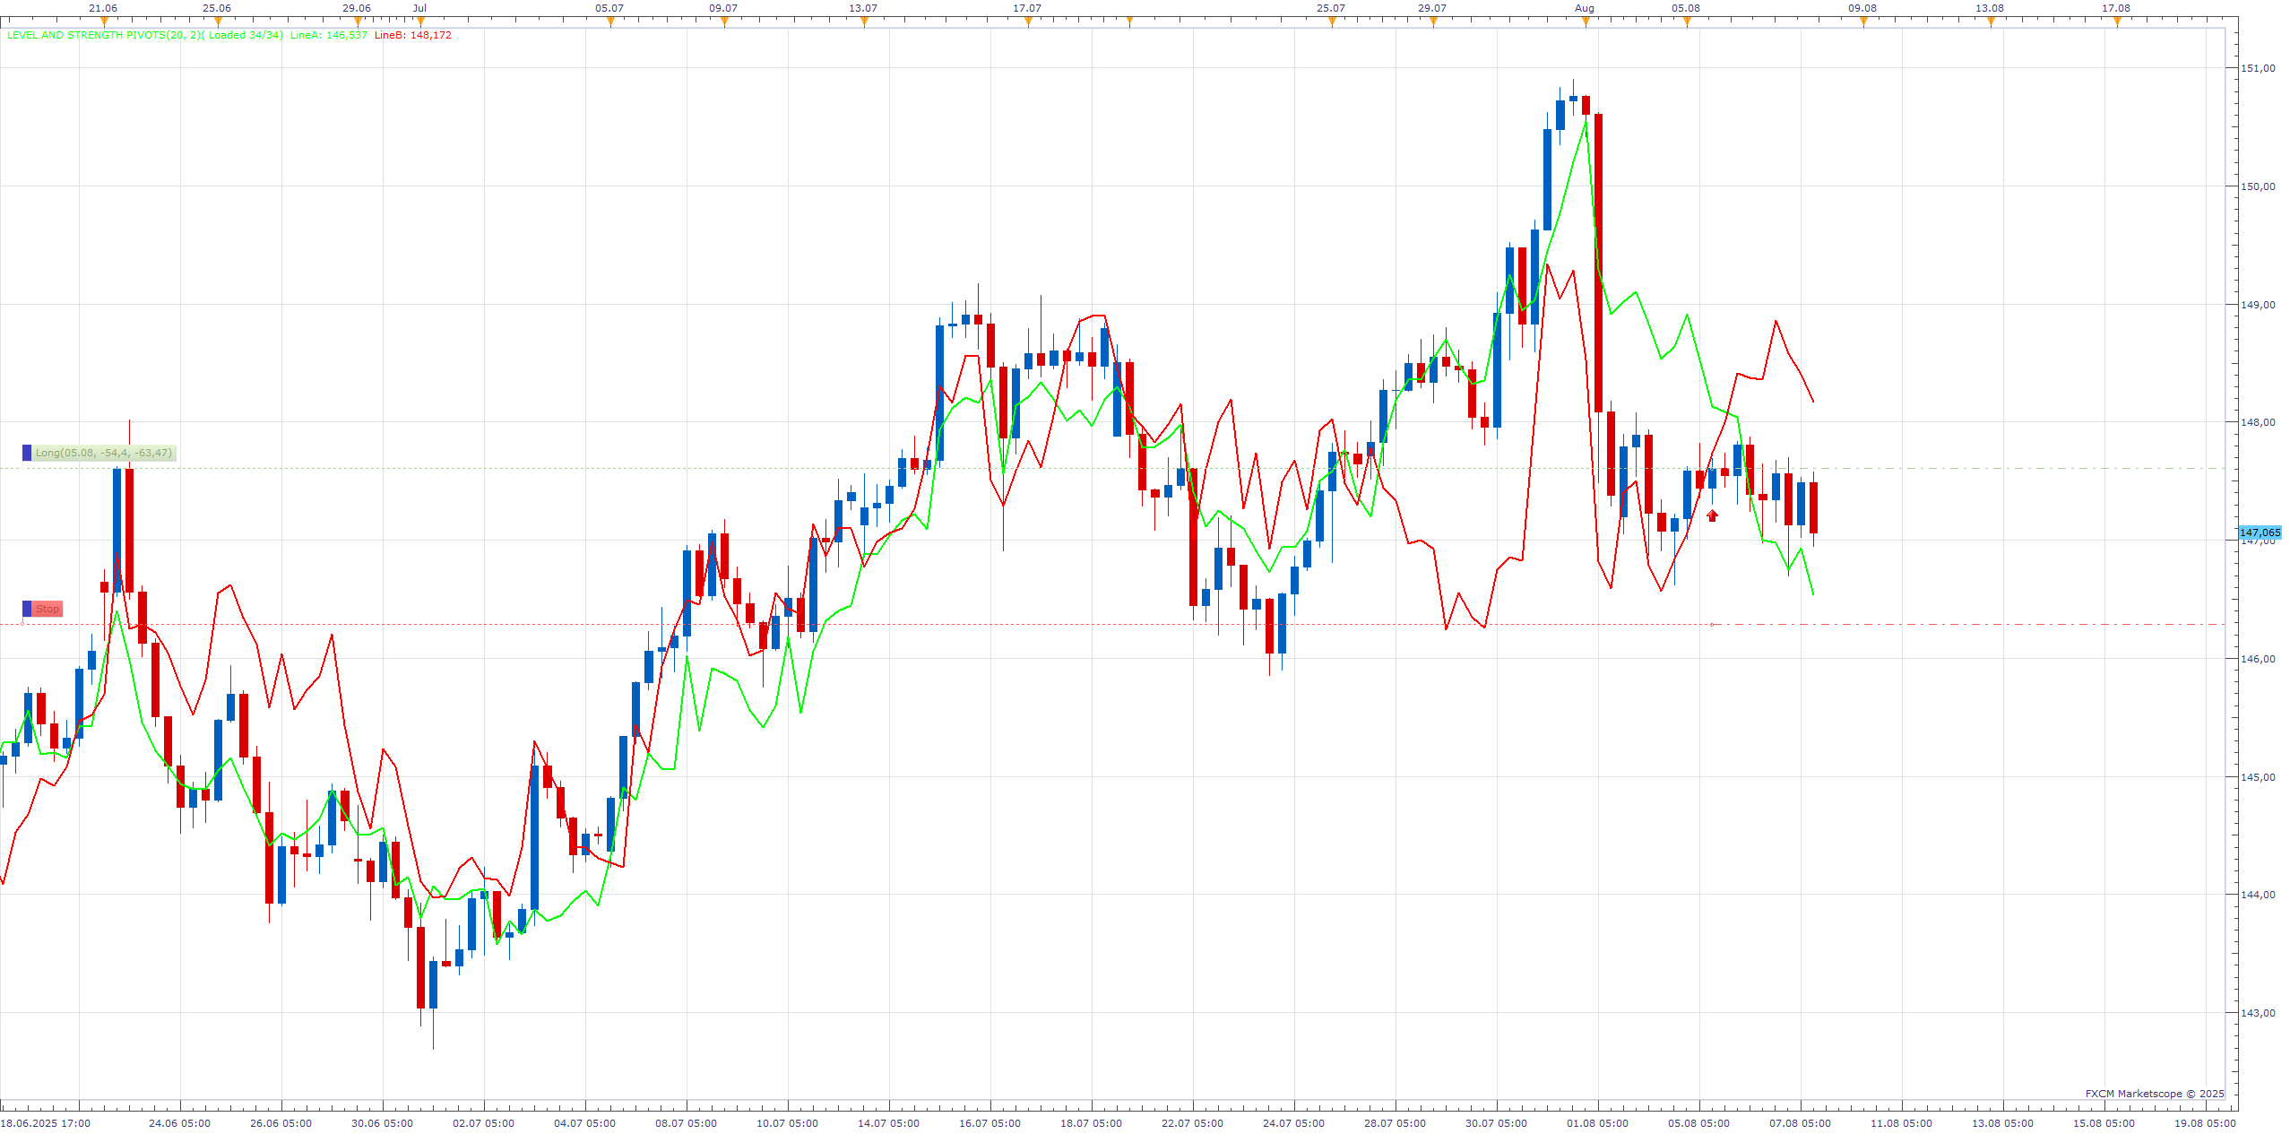Select the Stop order label
Viewport: 2290px width, 1134px height.
click(48, 610)
